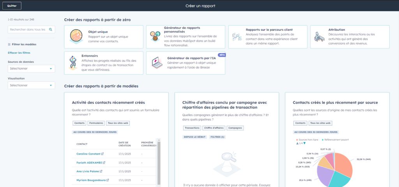Click the contacts table vertical scrollbar
399x187 pixels.
tap(159, 163)
